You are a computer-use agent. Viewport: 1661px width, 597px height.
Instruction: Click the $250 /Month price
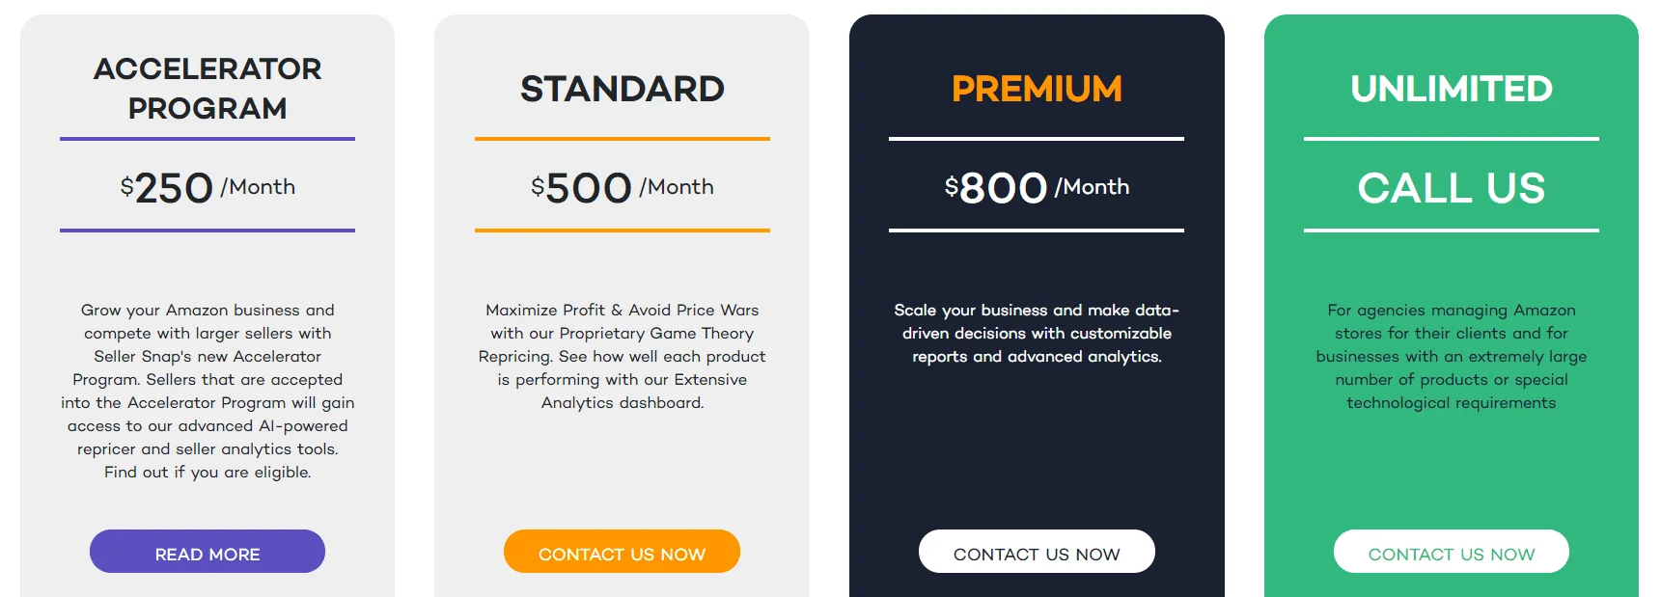(x=208, y=187)
